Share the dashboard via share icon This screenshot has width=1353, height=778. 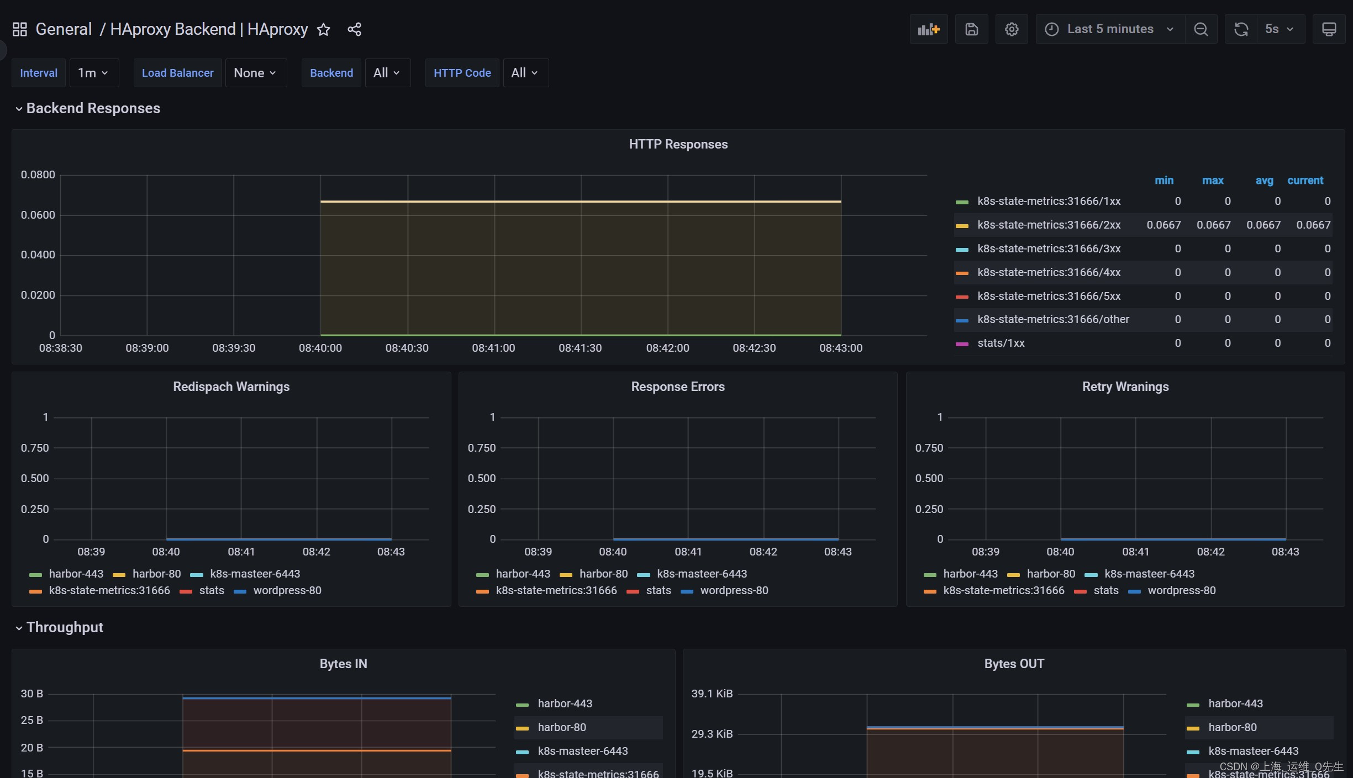click(354, 29)
